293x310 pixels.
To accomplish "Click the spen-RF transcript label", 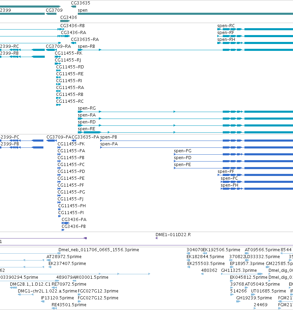I will click(226, 33).
